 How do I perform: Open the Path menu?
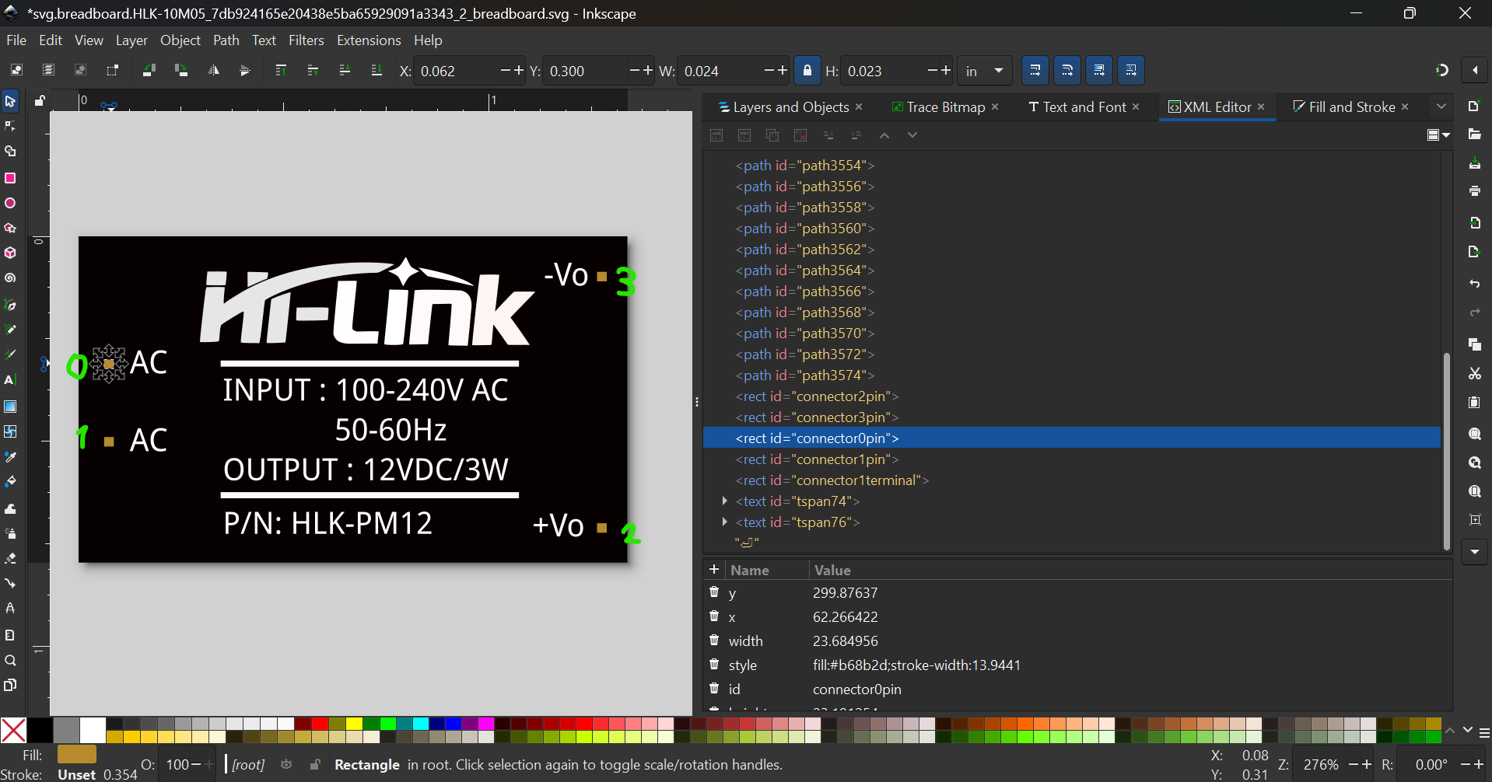226,40
